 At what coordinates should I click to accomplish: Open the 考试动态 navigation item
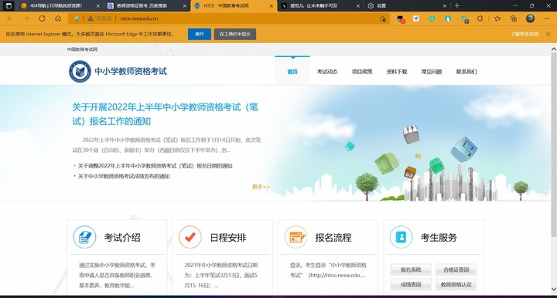coord(327,72)
